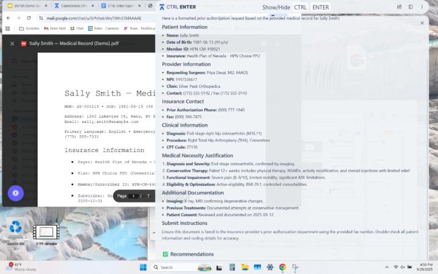Open File Explorer from the taskbar
This screenshot has height=274, width=438.
pyautogui.click(x=245, y=267)
